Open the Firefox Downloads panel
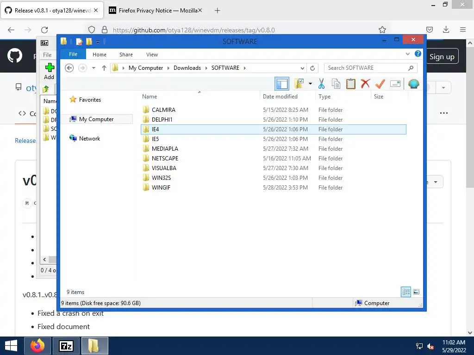 tap(446, 30)
